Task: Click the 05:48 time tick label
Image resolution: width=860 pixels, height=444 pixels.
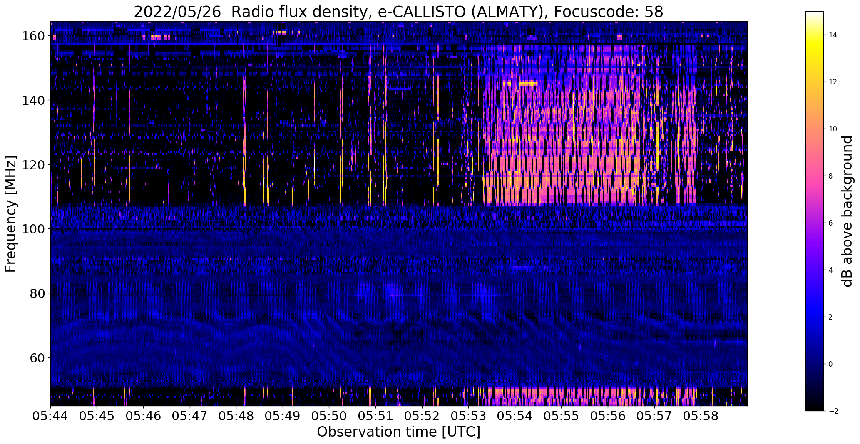Action: [x=236, y=416]
